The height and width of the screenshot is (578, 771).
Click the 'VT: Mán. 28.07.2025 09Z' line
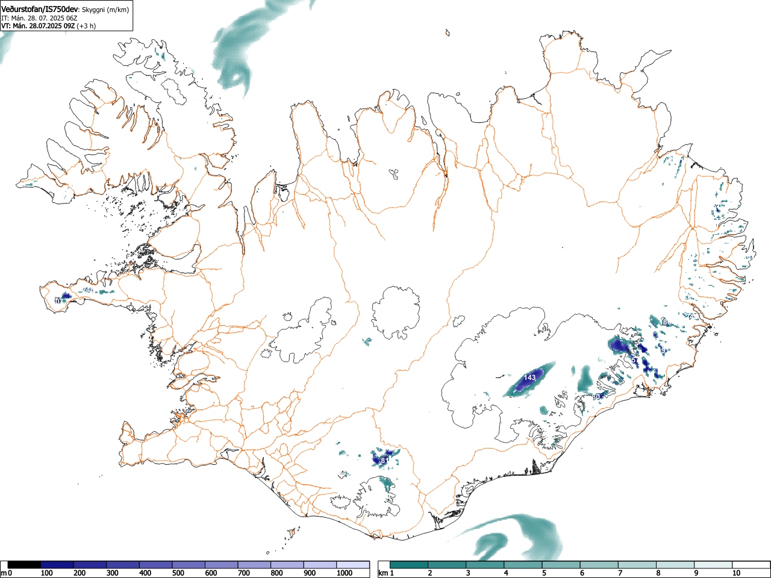[38, 26]
